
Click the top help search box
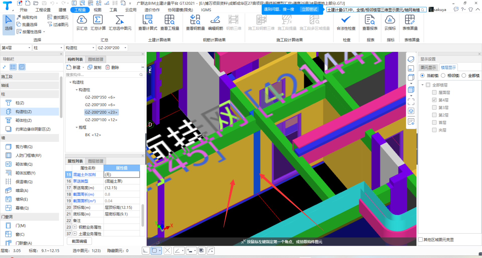[x=376, y=10]
